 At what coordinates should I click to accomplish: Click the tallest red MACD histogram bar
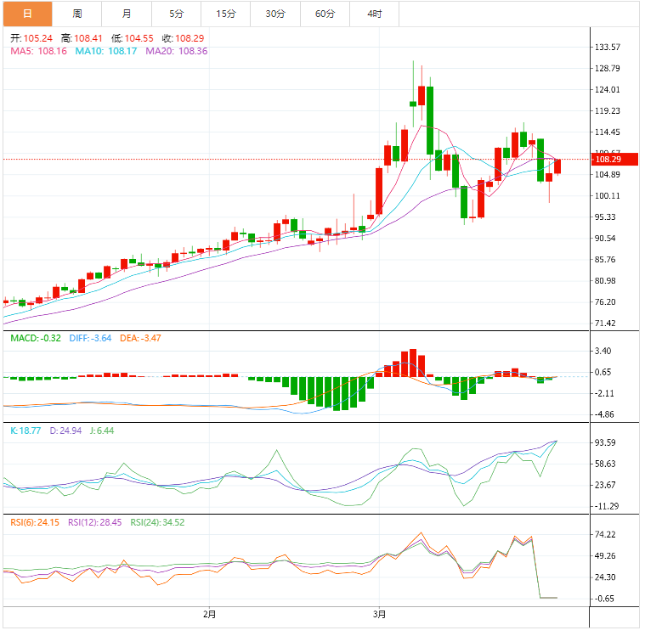coord(413,363)
